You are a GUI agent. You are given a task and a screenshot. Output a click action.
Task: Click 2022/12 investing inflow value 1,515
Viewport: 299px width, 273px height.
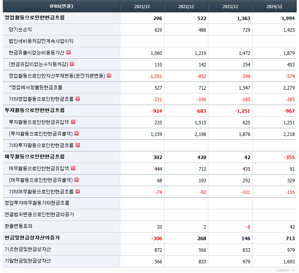pos(200,122)
